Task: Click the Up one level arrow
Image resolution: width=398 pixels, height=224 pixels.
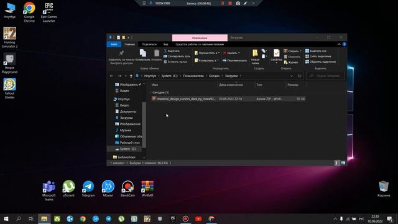Action: coord(131,76)
